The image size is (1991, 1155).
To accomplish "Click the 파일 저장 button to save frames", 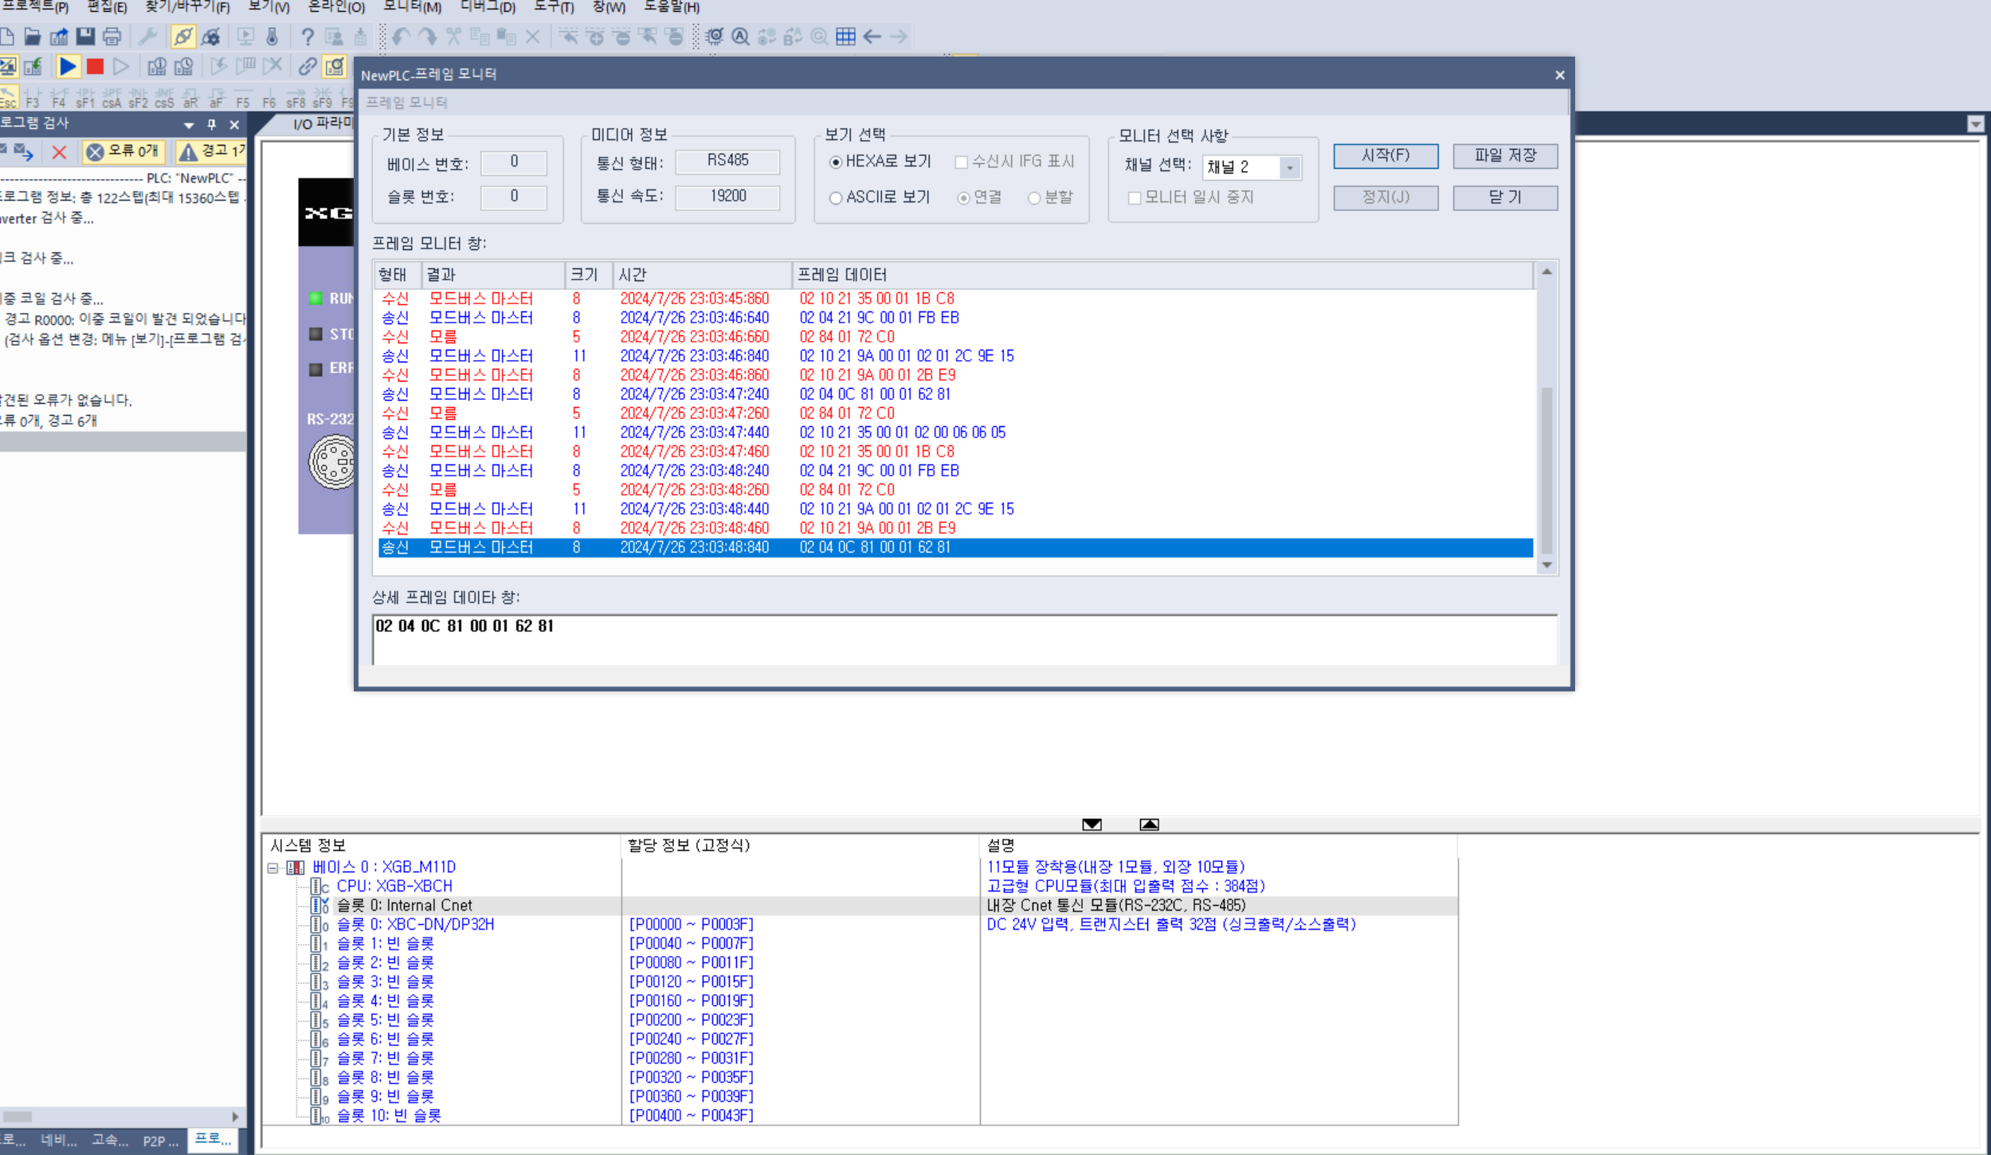I will (1505, 156).
